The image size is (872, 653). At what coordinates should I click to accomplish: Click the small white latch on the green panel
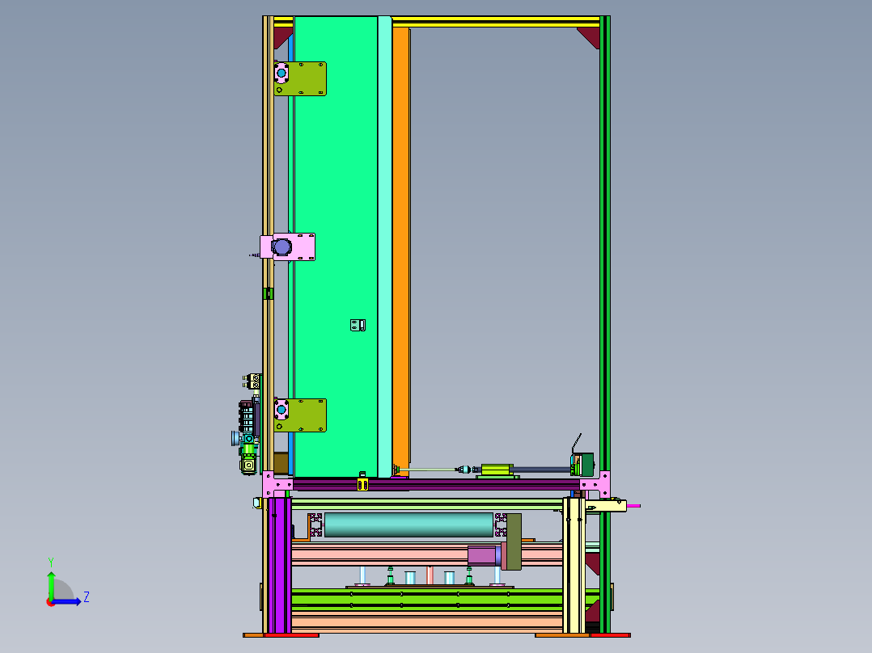click(358, 325)
